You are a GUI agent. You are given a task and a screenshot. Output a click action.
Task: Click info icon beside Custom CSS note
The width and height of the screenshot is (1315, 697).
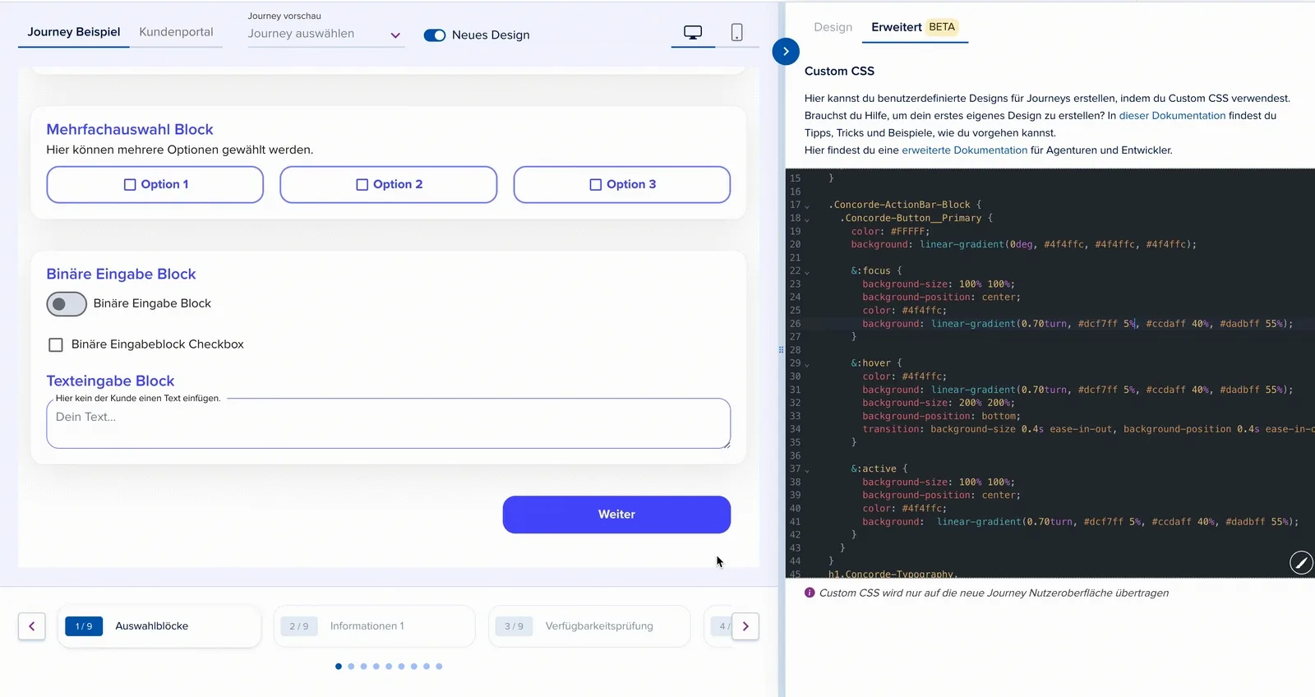pyautogui.click(x=810, y=593)
